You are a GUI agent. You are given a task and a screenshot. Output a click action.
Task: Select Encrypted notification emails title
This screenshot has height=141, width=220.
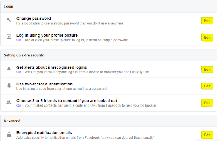coord(44,133)
